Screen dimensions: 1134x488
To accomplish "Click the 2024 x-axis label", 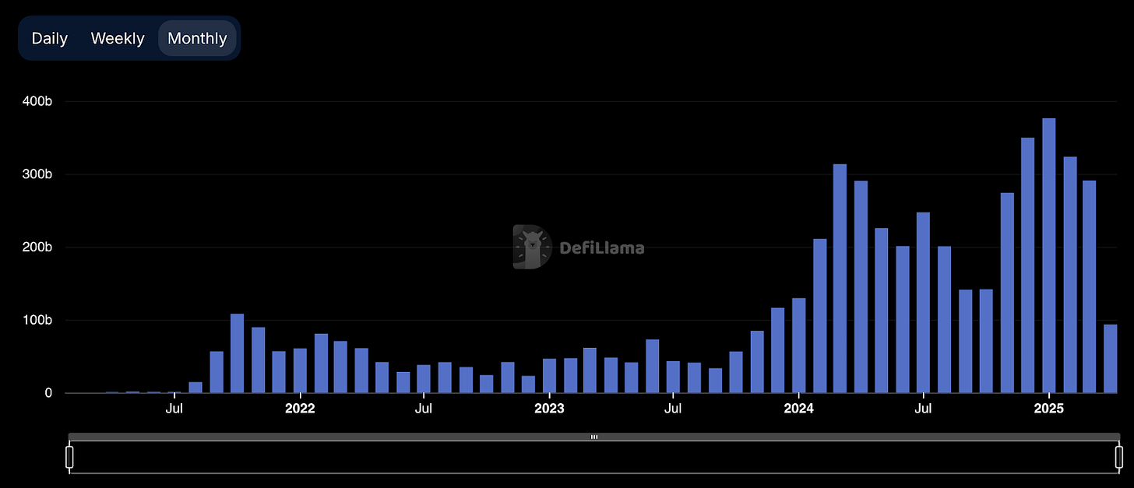I will (798, 407).
